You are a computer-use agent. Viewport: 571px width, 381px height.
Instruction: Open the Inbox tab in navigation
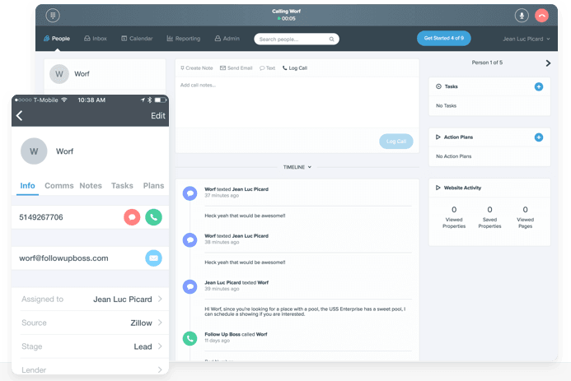pos(96,39)
